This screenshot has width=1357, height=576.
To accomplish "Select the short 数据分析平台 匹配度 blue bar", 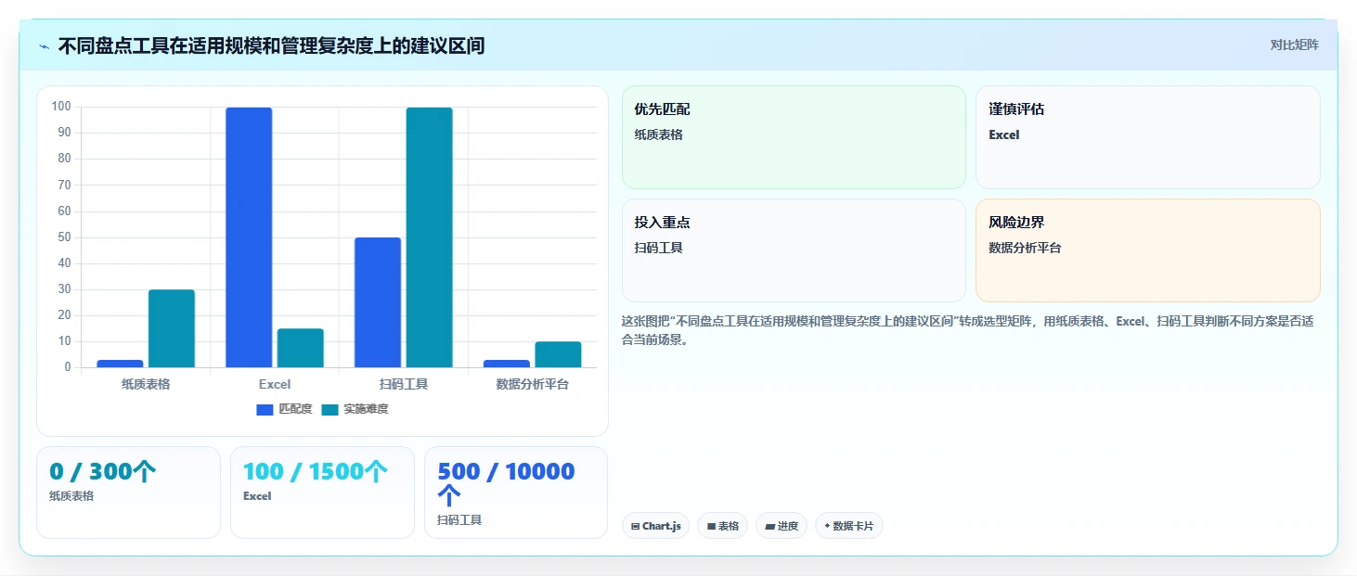I will coord(507,364).
